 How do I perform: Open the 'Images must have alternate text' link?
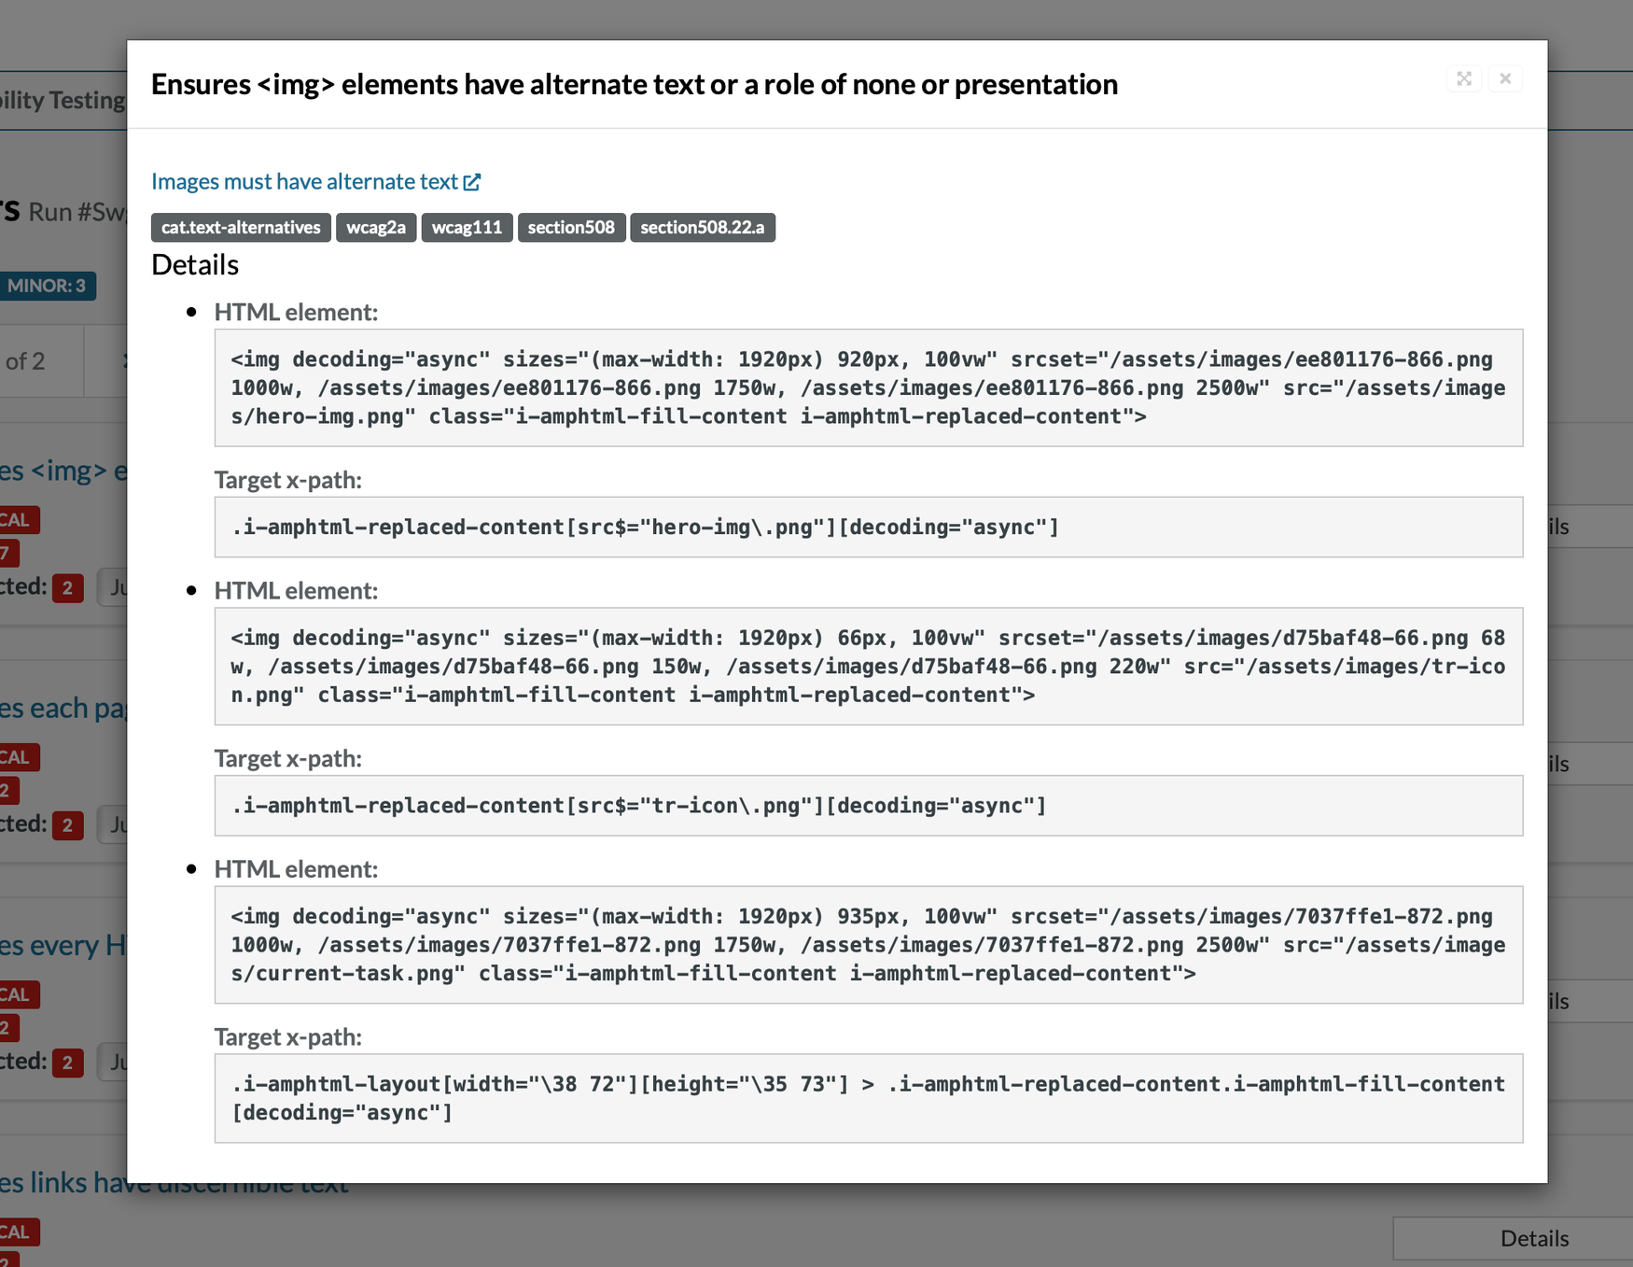pos(304,181)
